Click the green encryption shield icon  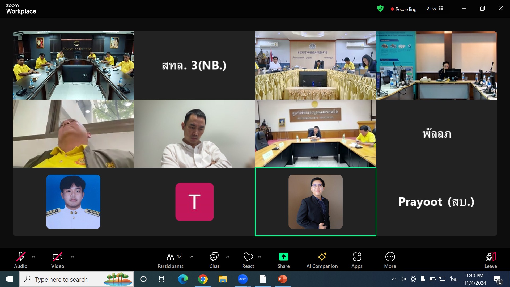(380, 9)
